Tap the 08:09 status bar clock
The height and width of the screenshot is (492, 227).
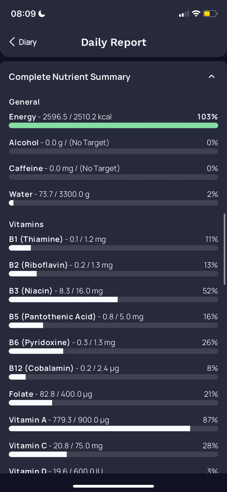(23, 14)
